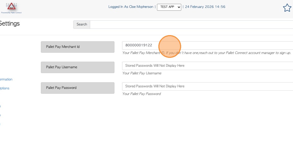The width and height of the screenshot is (293, 163).
Task: Click the "Logged In As Cloe Mcpherson" text
Action: pos(131,7)
